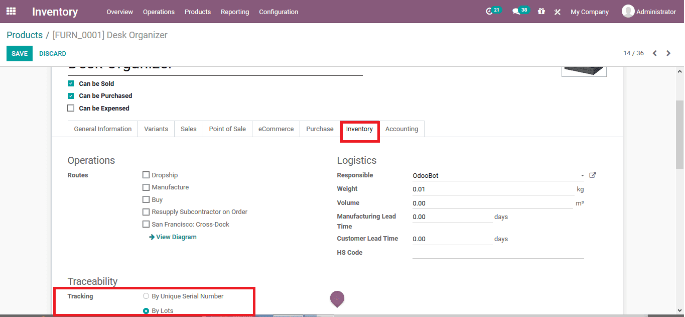This screenshot has height=317, width=685.
Task: Switch to the Sales tab
Action: [x=189, y=129]
